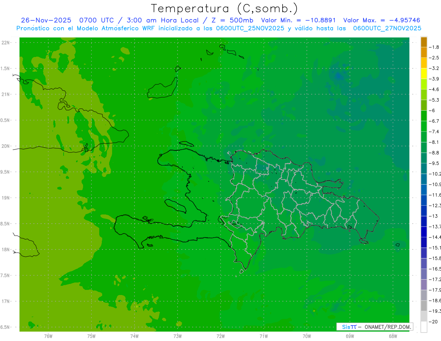The width and height of the screenshot is (441, 341).
Task: Click the "70W" longitude label
Action: pyautogui.click(x=306, y=335)
